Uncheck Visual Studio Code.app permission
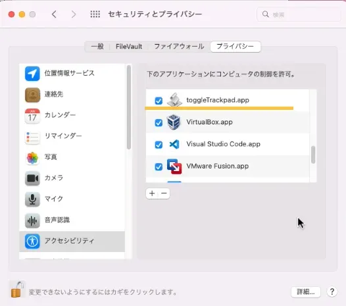The width and height of the screenshot is (346, 306). click(x=159, y=145)
